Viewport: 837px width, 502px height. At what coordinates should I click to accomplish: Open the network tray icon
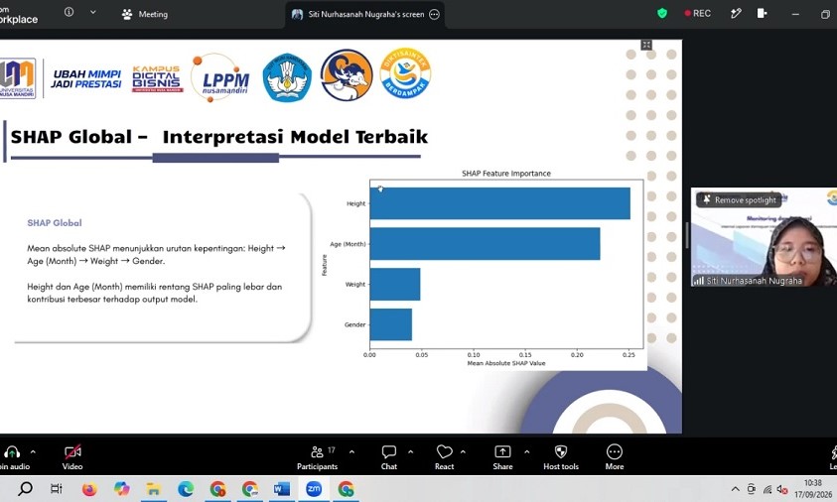point(767,489)
